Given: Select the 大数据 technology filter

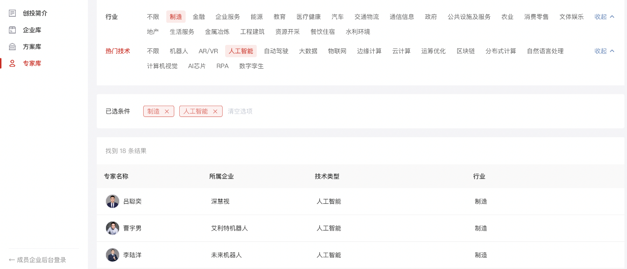Looking at the screenshot, I should 308,51.
